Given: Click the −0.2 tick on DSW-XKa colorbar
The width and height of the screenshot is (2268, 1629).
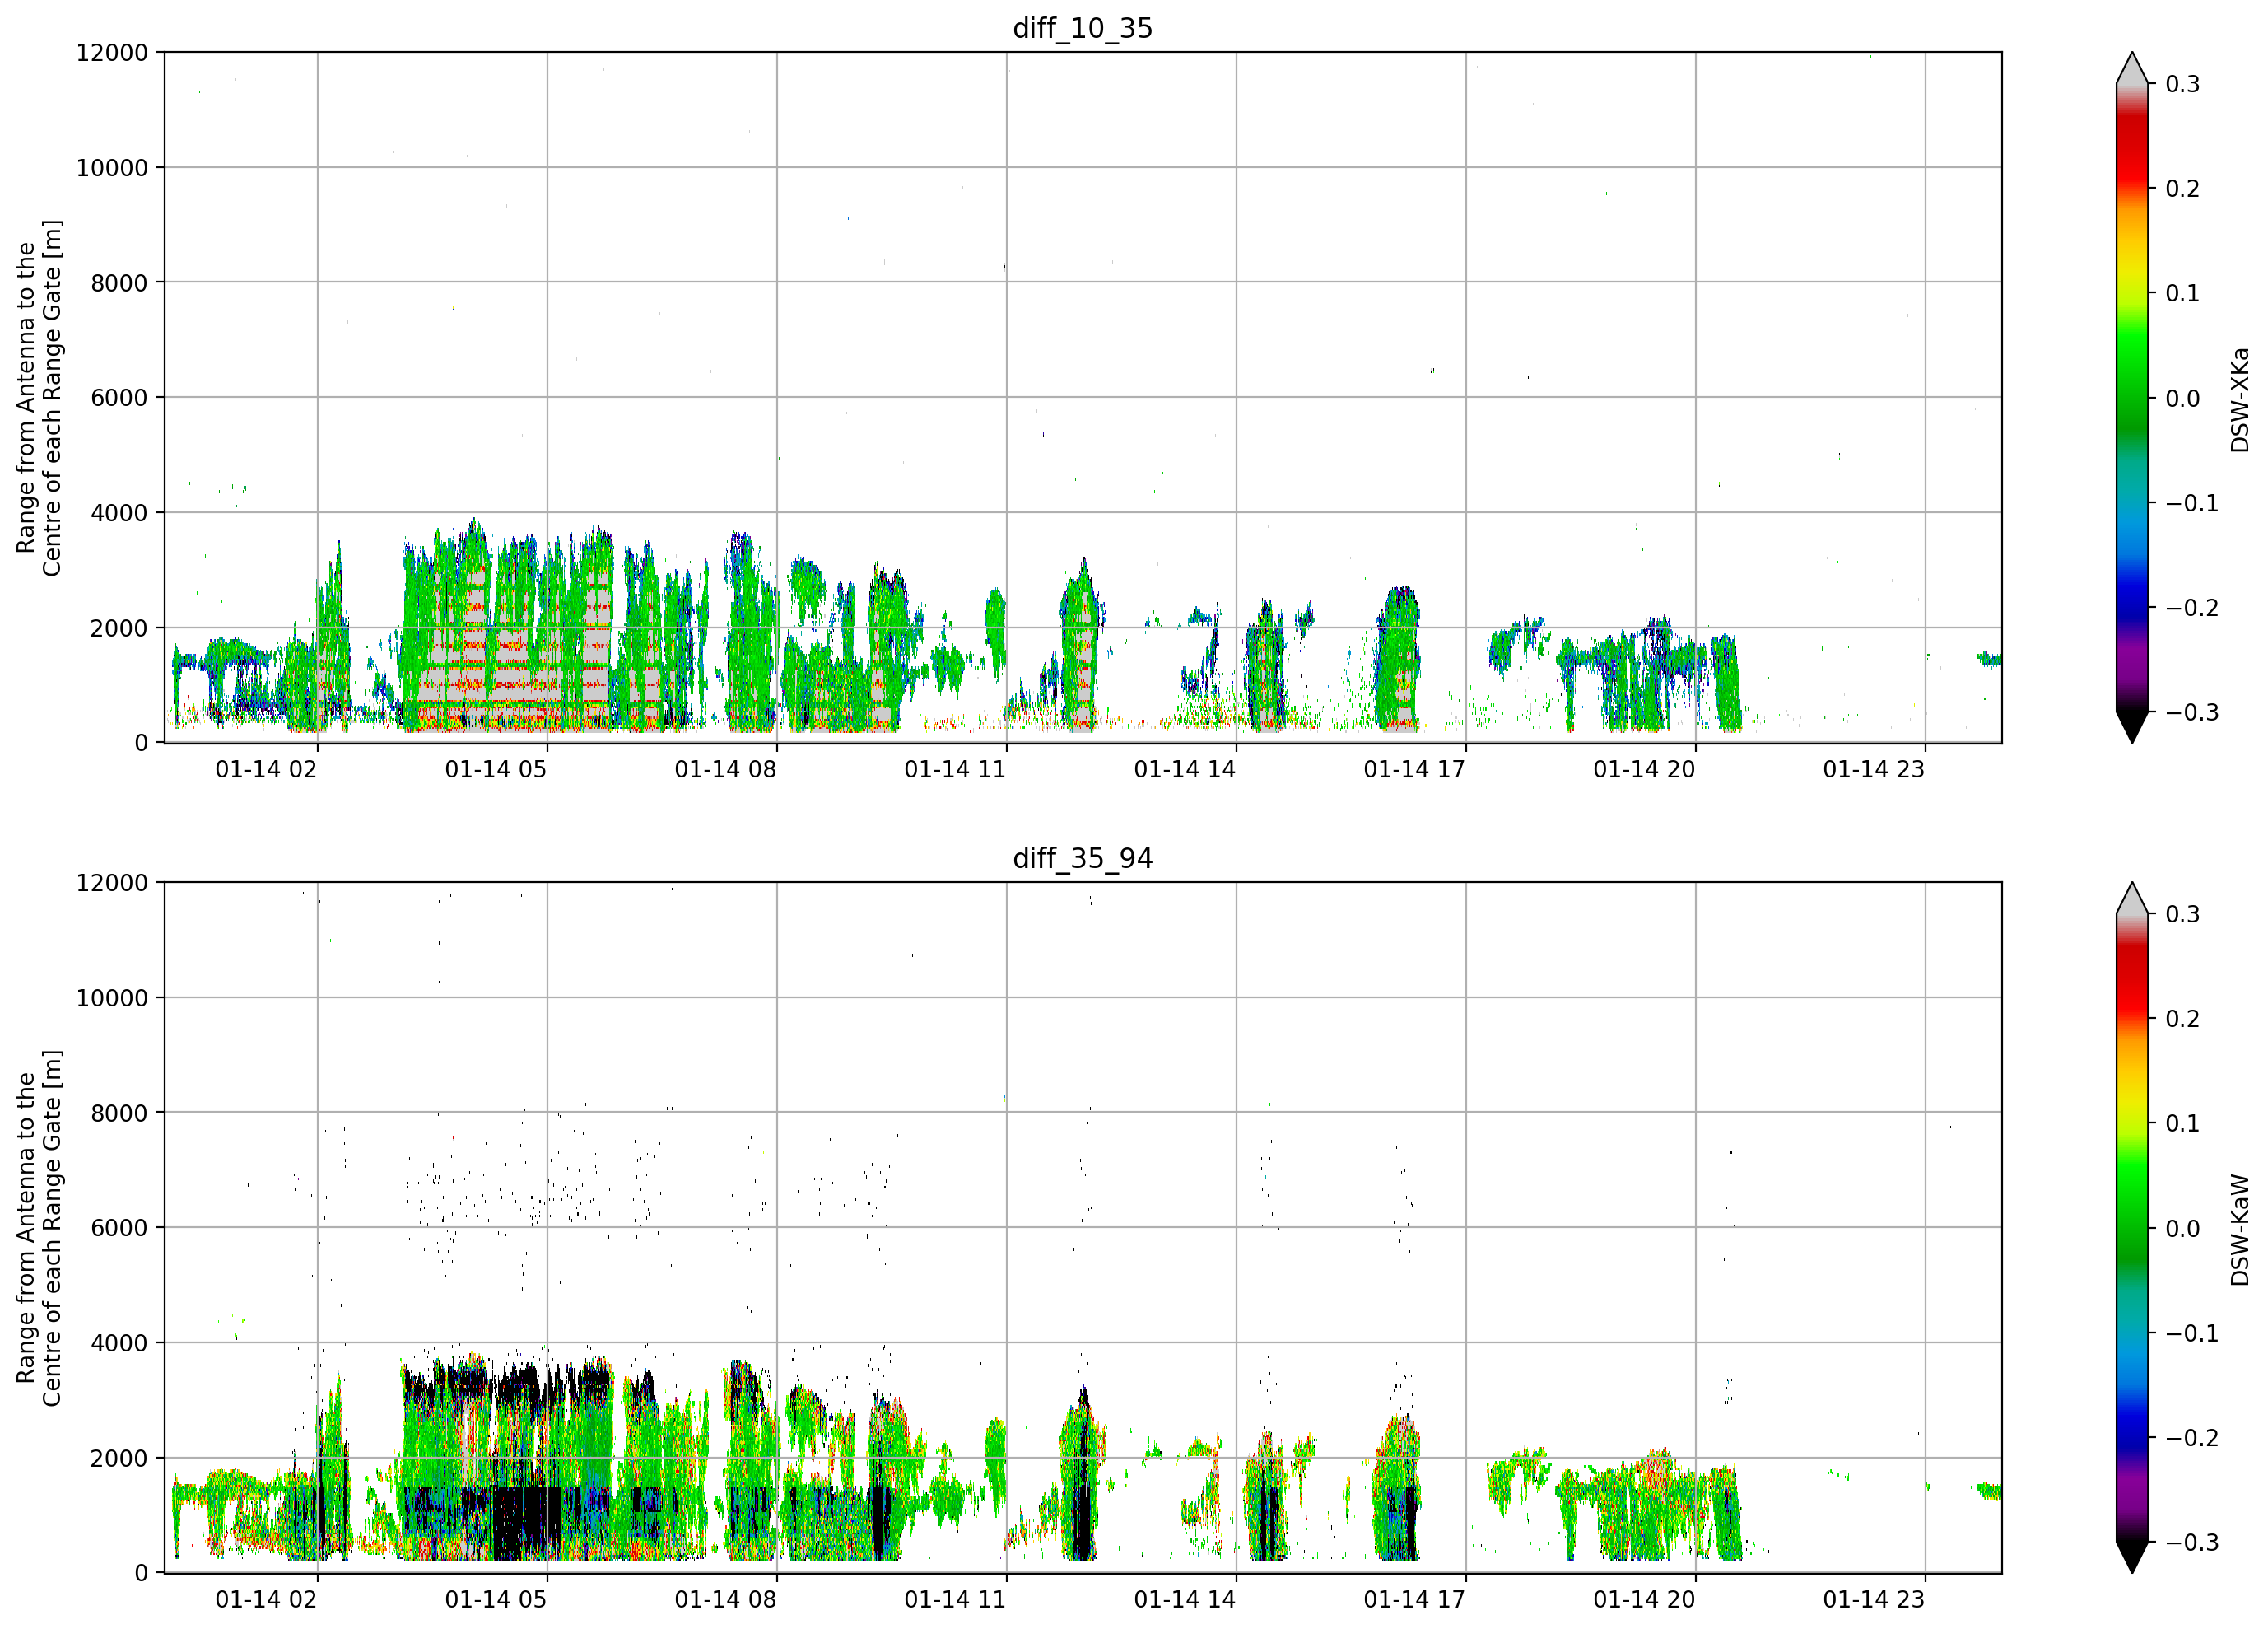Looking at the screenshot, I should click(x=2192, y=609).
